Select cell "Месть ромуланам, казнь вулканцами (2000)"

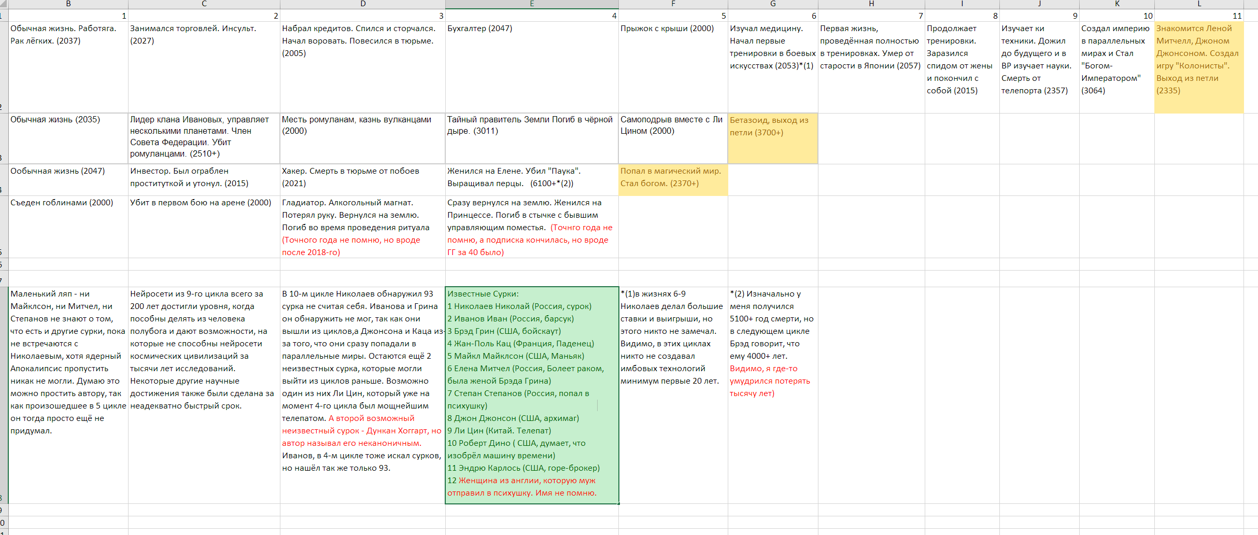coord(363,138)
